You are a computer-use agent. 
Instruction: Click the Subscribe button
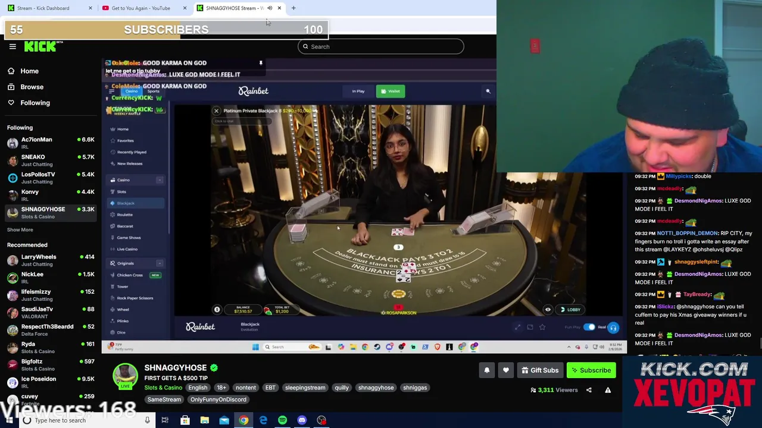[x=591, y=370]
